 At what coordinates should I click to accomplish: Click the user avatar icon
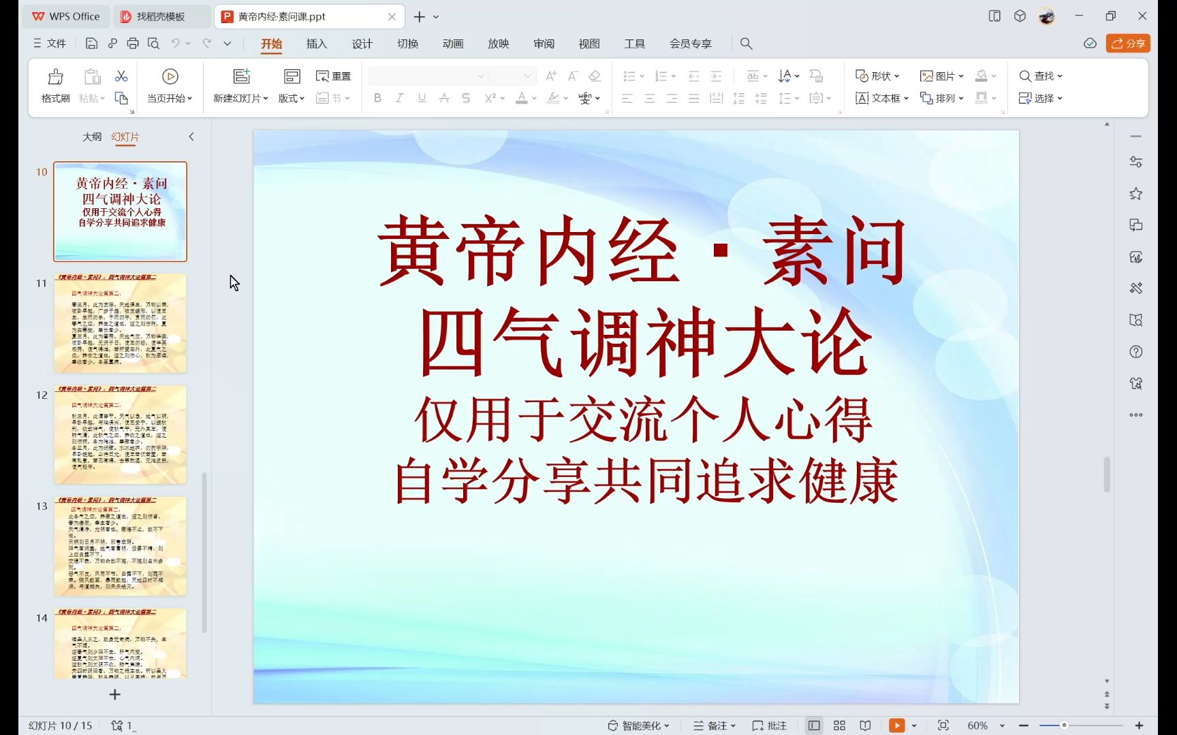(1047, 16)
